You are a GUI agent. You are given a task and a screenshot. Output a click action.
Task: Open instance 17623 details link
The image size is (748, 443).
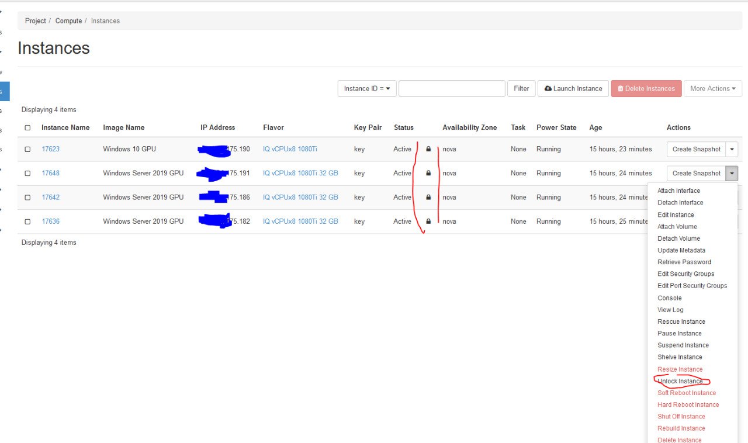coord(50,149)
